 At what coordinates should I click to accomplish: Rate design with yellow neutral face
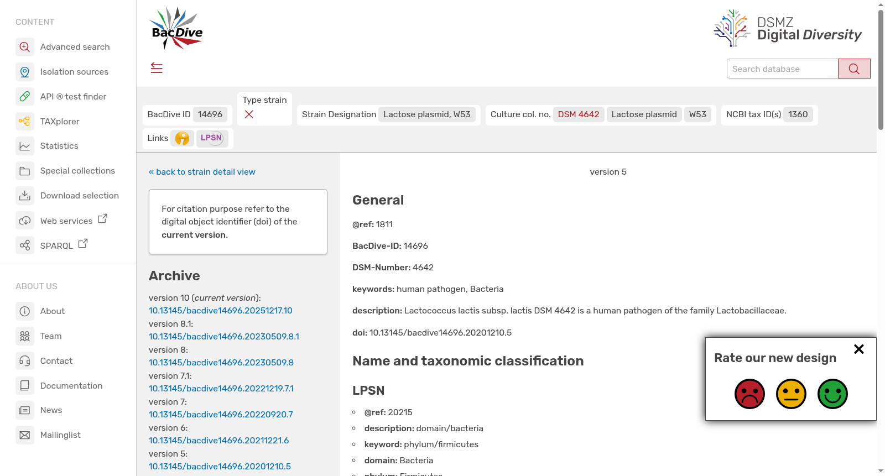791,394
